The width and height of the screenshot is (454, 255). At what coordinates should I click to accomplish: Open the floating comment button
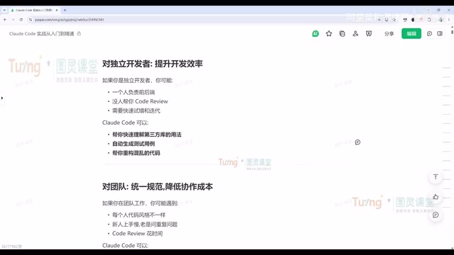click(436, 215)
